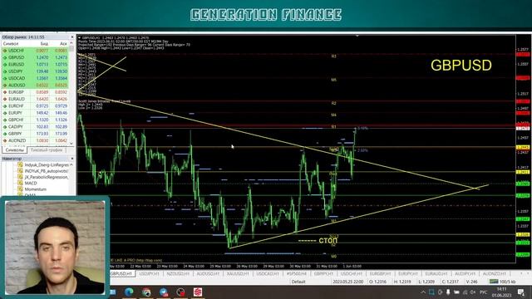The height and width of the screenshot is (299, 532).
Task: Select USDCAD symbol row
Action: point(35,78)
